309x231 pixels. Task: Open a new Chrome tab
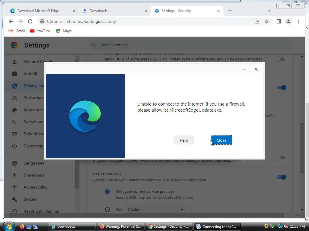[x=230, y=11]
